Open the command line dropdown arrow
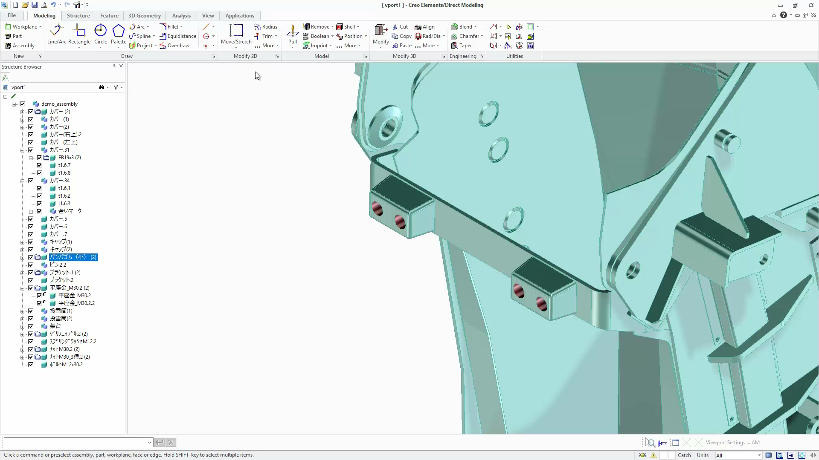This screenshot has height=460, width=819. pos(149,442)
